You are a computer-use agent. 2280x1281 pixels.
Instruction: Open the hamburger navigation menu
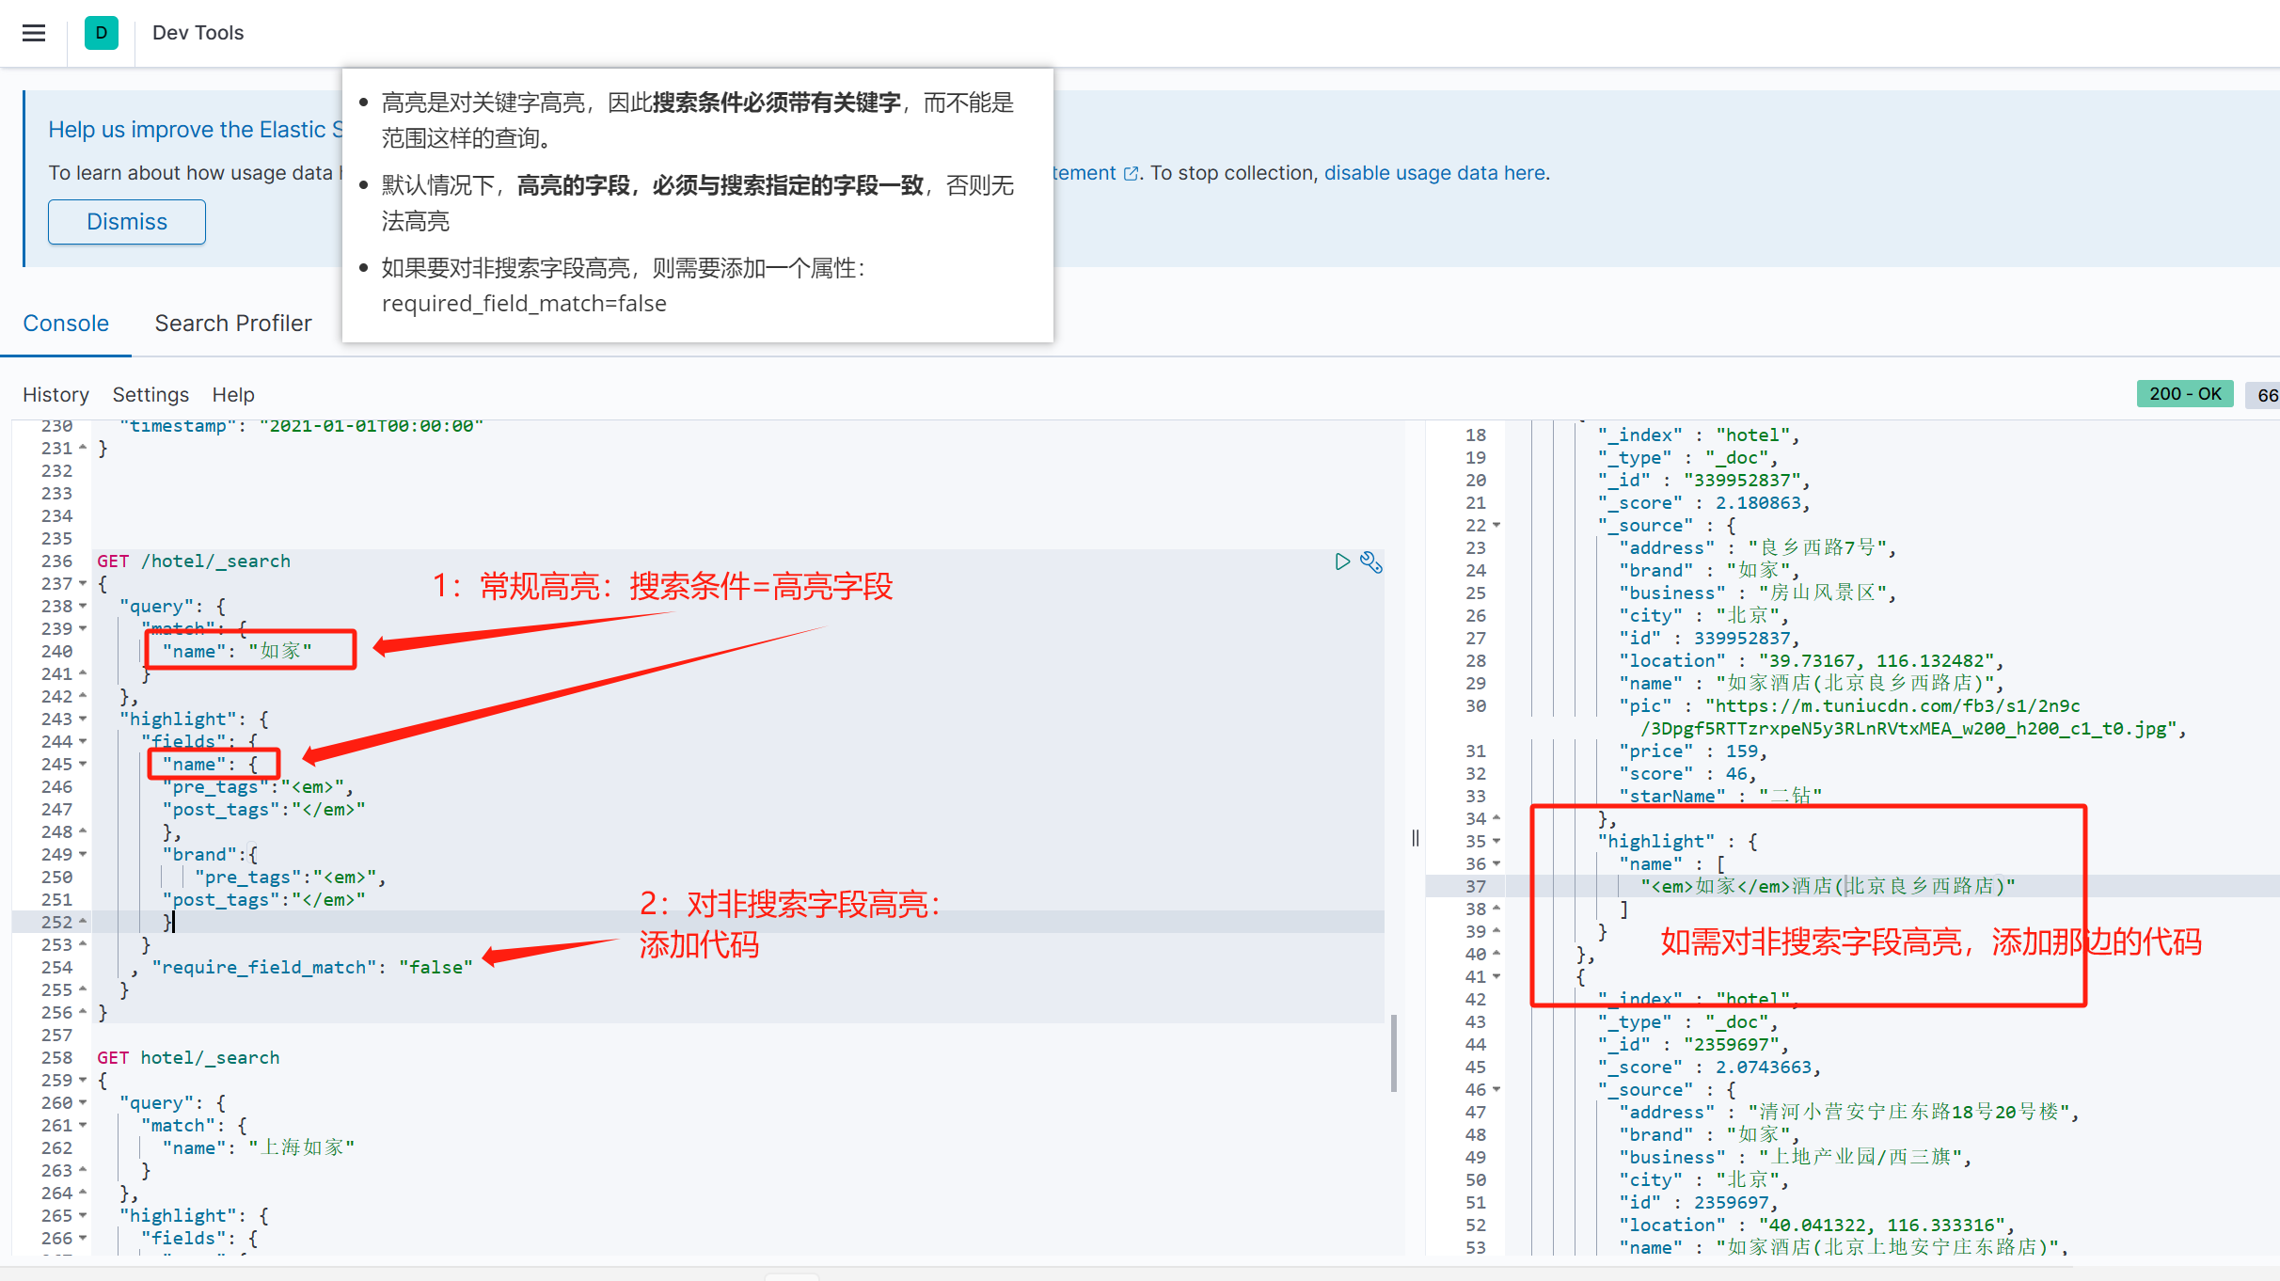34,33
